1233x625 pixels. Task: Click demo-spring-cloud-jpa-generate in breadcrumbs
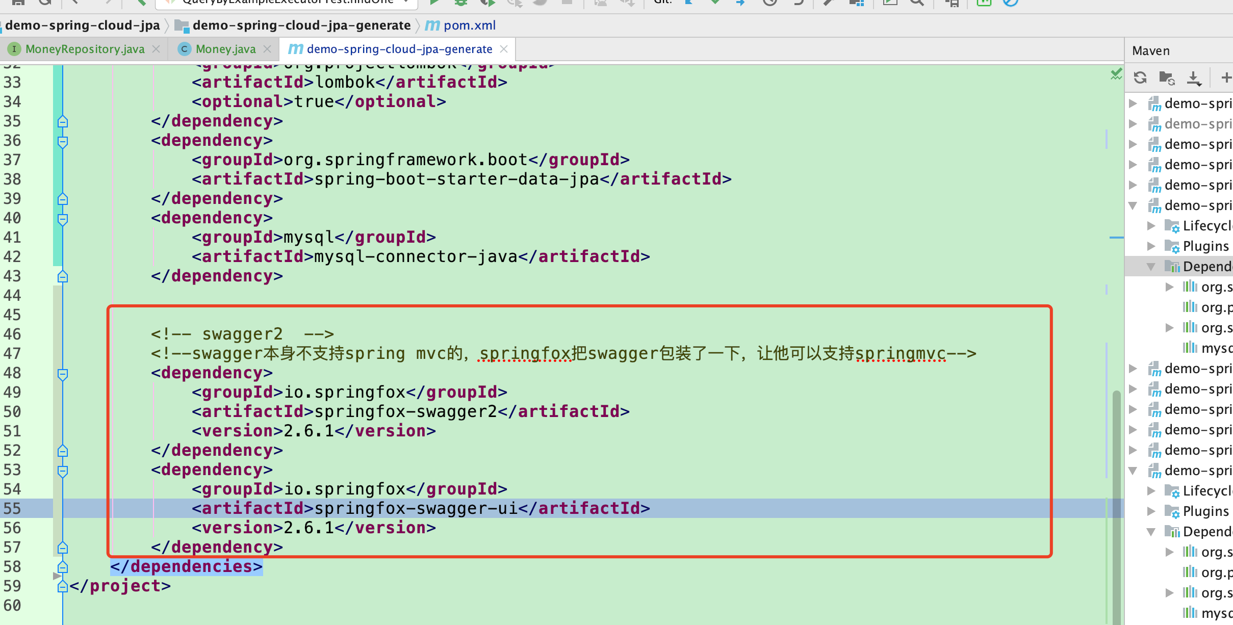[302, 24]
